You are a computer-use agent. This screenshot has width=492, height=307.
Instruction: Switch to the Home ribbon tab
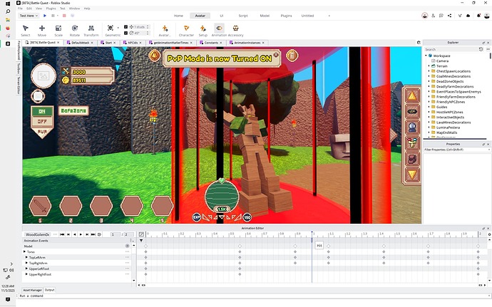[178, 16]
